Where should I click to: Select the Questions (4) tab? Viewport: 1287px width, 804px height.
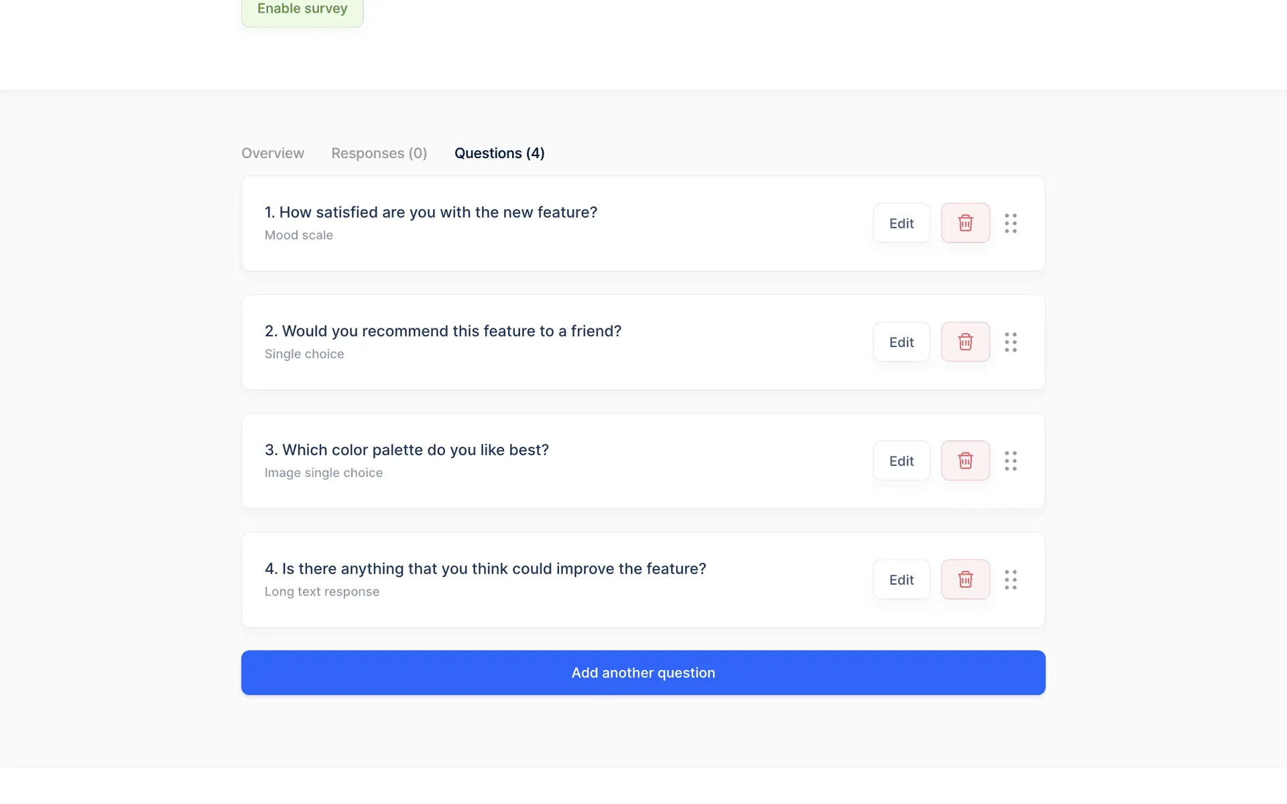[499, 153]
